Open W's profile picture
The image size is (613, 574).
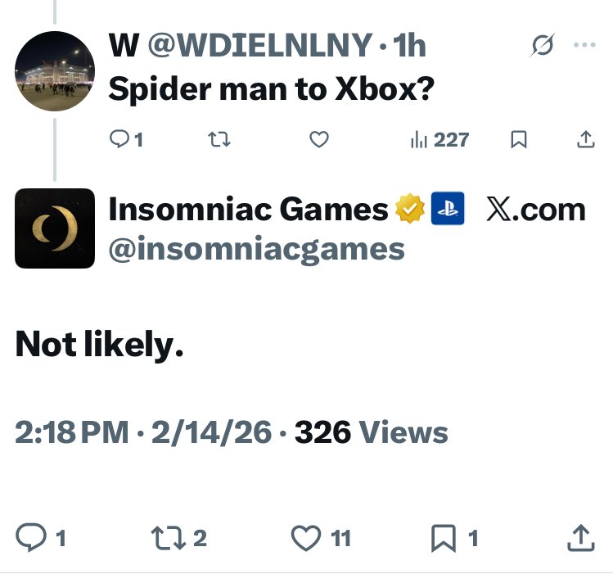[55, 71]
